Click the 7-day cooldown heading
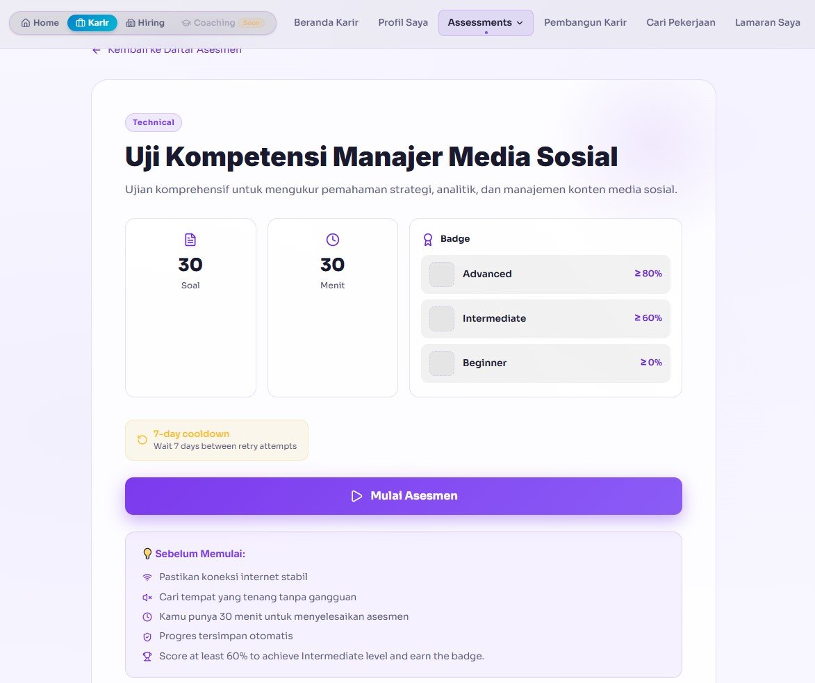Image resolution: width=815 pixels, height=683 pixels. pos(191,434)
